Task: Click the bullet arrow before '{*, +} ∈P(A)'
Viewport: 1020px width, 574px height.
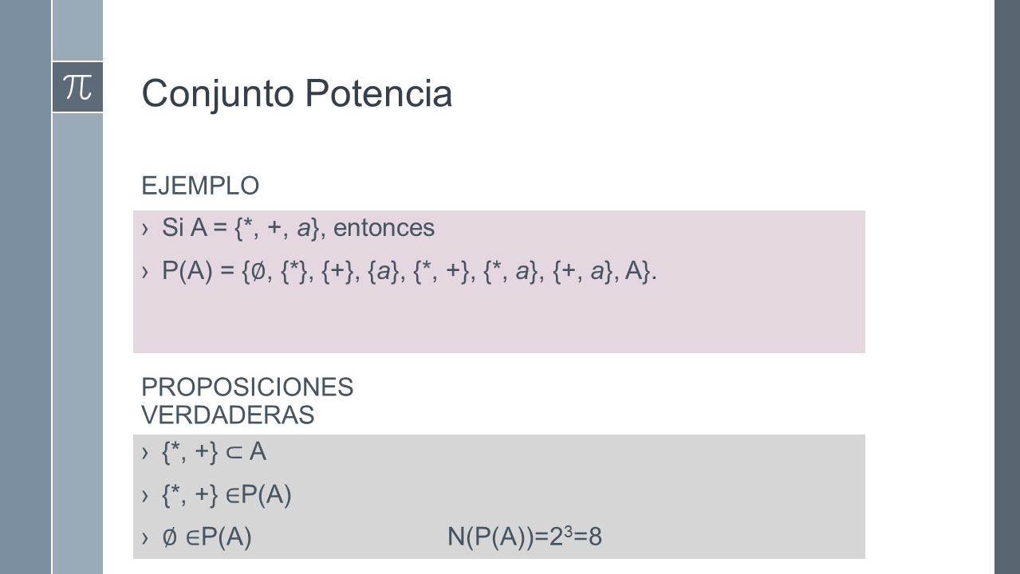Action: (145, 497)
